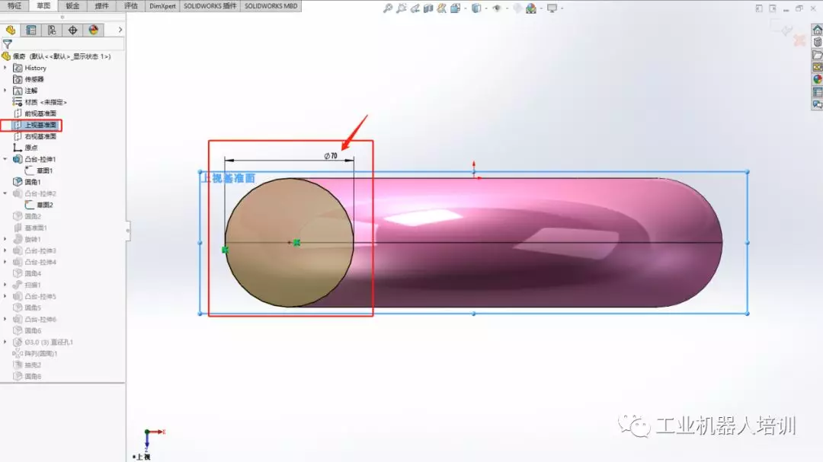Click the feature tree filter funnel icon
The image size is (823, 462).
[8, 45]
